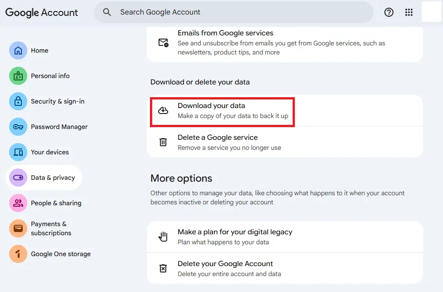Open the Google apps grid icon
The width and height of the screenshot is (443, 292).
coord(408,12)
